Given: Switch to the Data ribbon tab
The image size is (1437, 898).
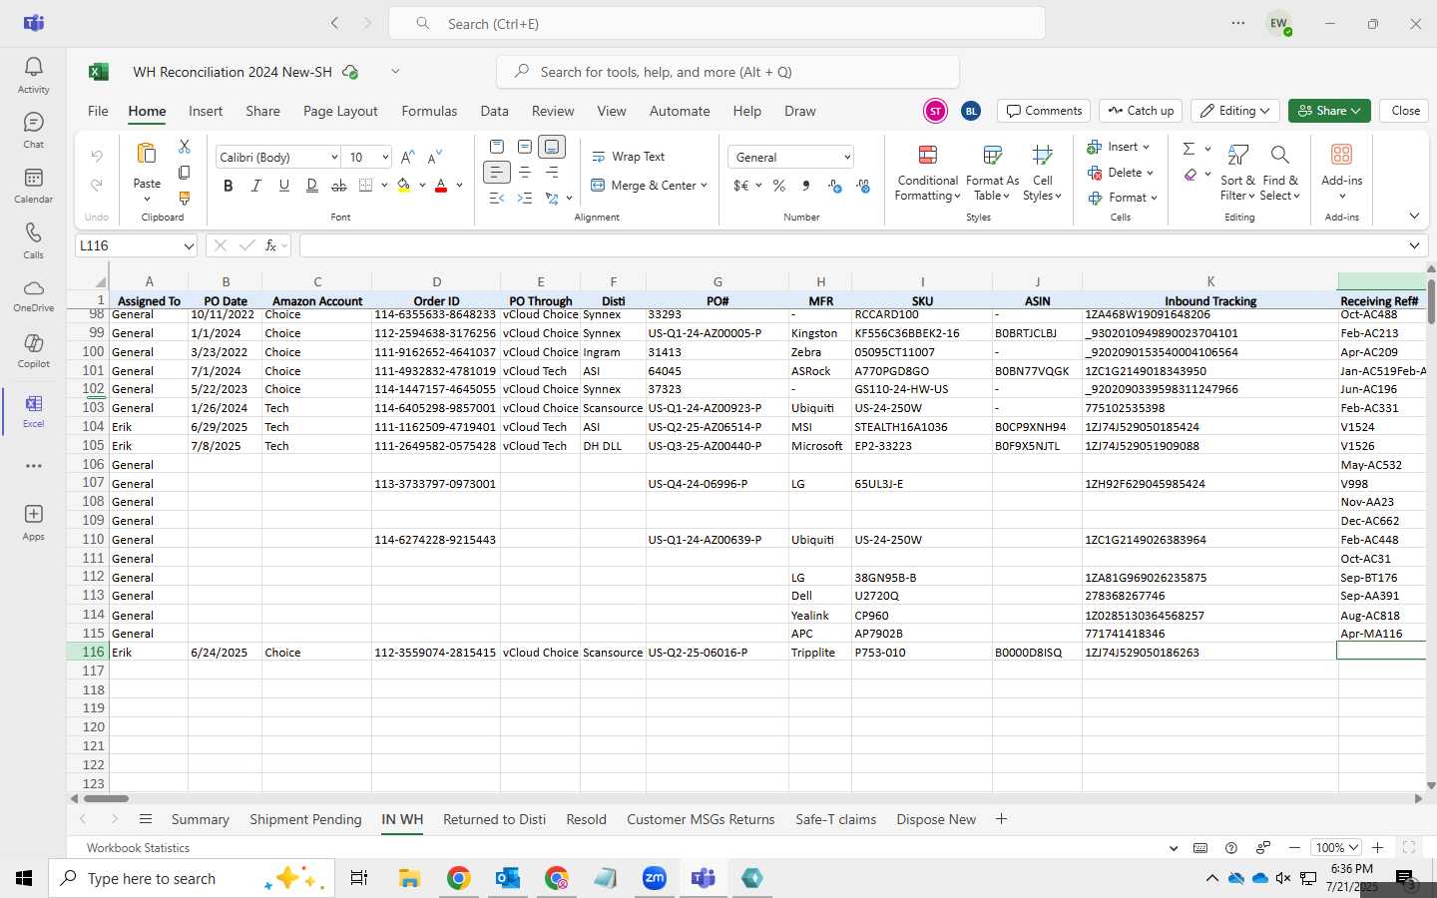Looking at the screenshot, I should tap(494, 111).
